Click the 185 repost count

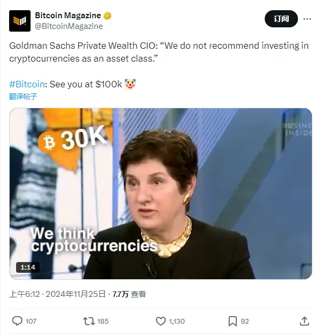click(103, 321)
